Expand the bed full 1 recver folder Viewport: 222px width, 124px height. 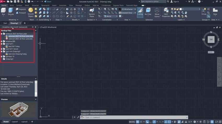point(2,49)
